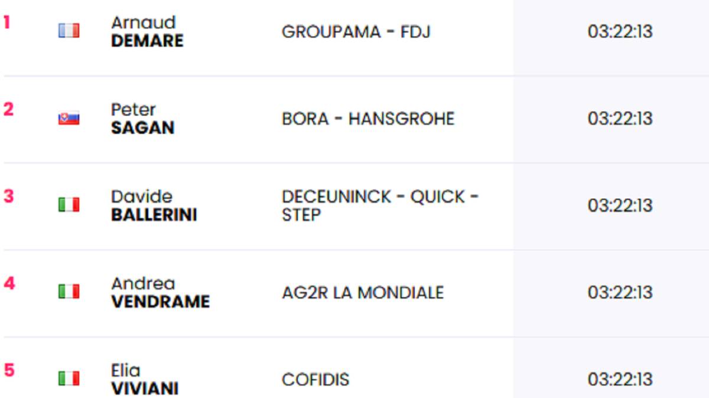Click the Slovak flag beside Peter Sagan
The height and width of the screenshot is (398, 709).
69,119
